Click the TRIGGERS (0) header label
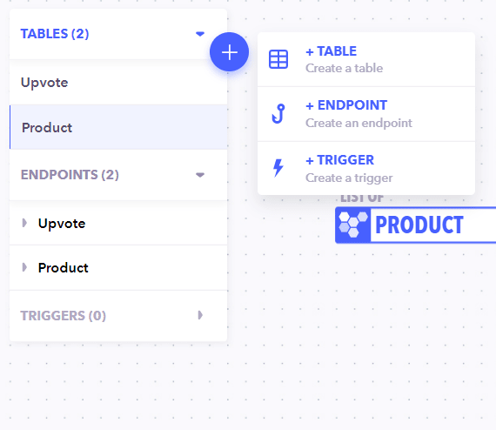 point(63,315)
